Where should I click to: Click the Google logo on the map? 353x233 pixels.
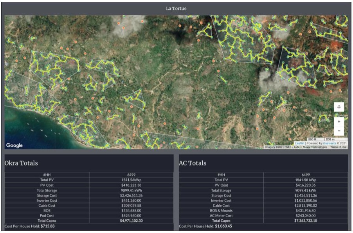[x=14, y=145]
